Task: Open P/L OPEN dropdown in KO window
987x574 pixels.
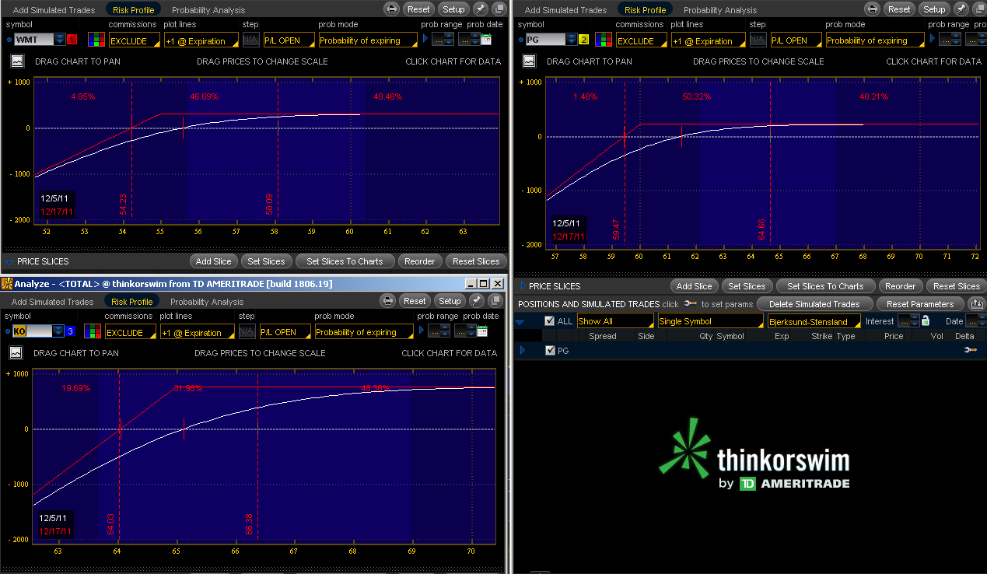Action: pyautogui.click(x=285, y=332)
